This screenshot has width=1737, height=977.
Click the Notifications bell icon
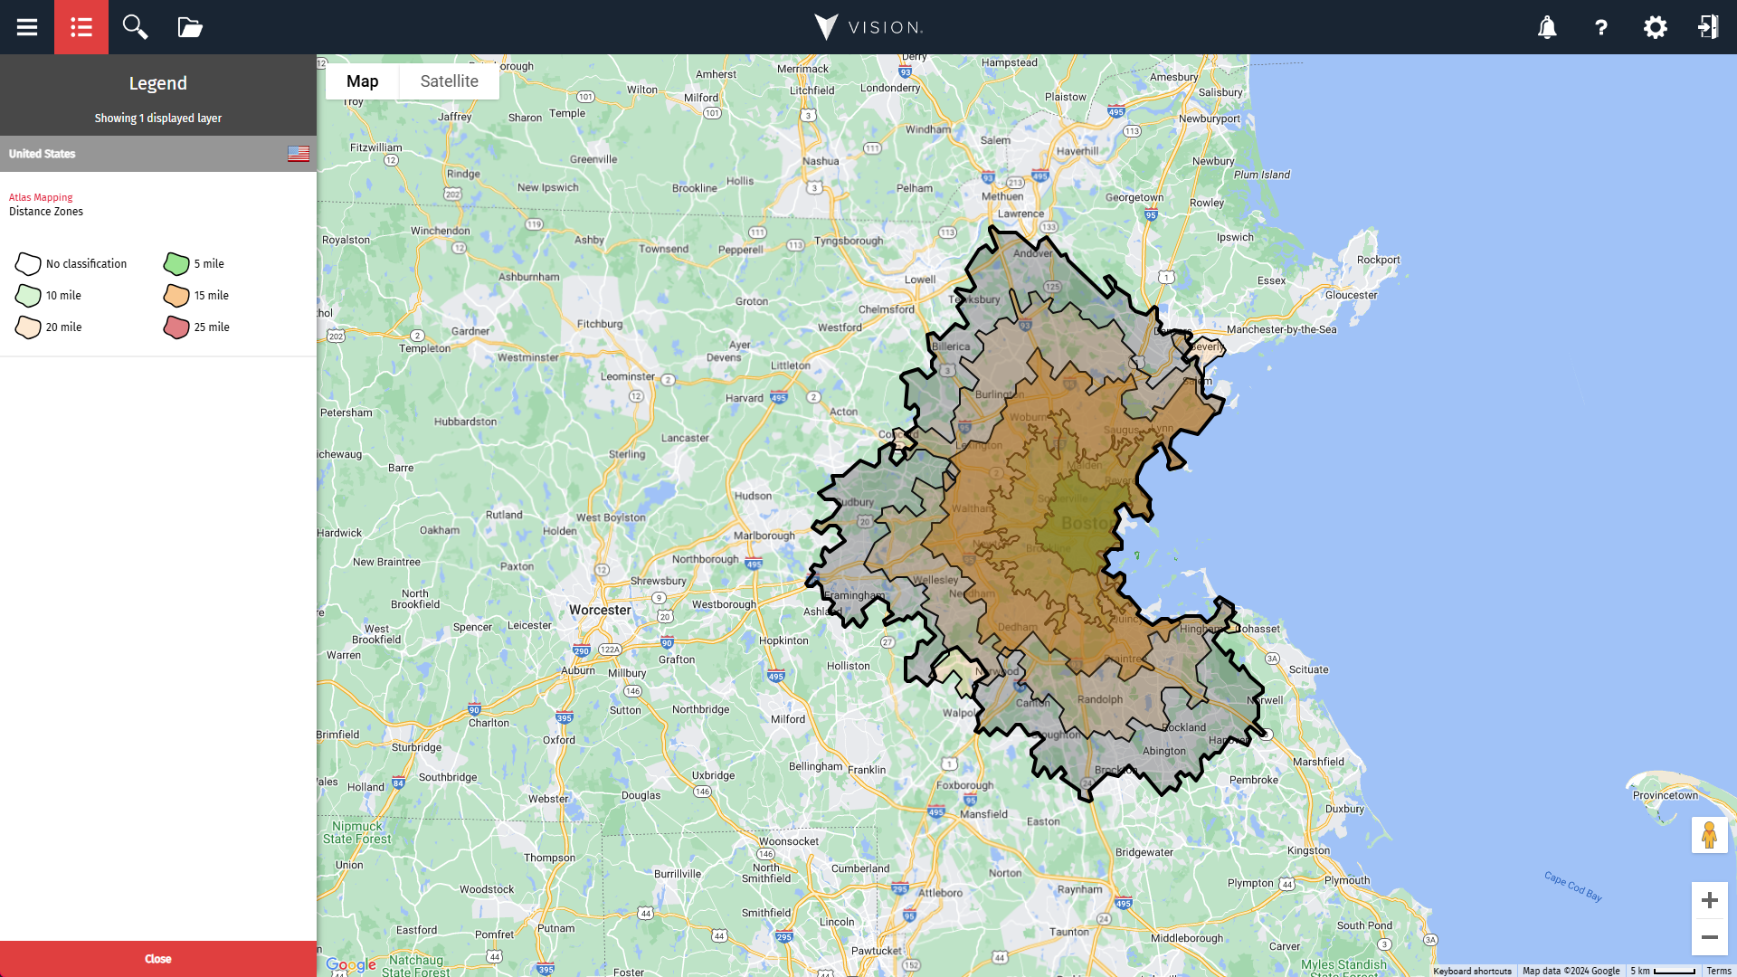(1546, 26)
